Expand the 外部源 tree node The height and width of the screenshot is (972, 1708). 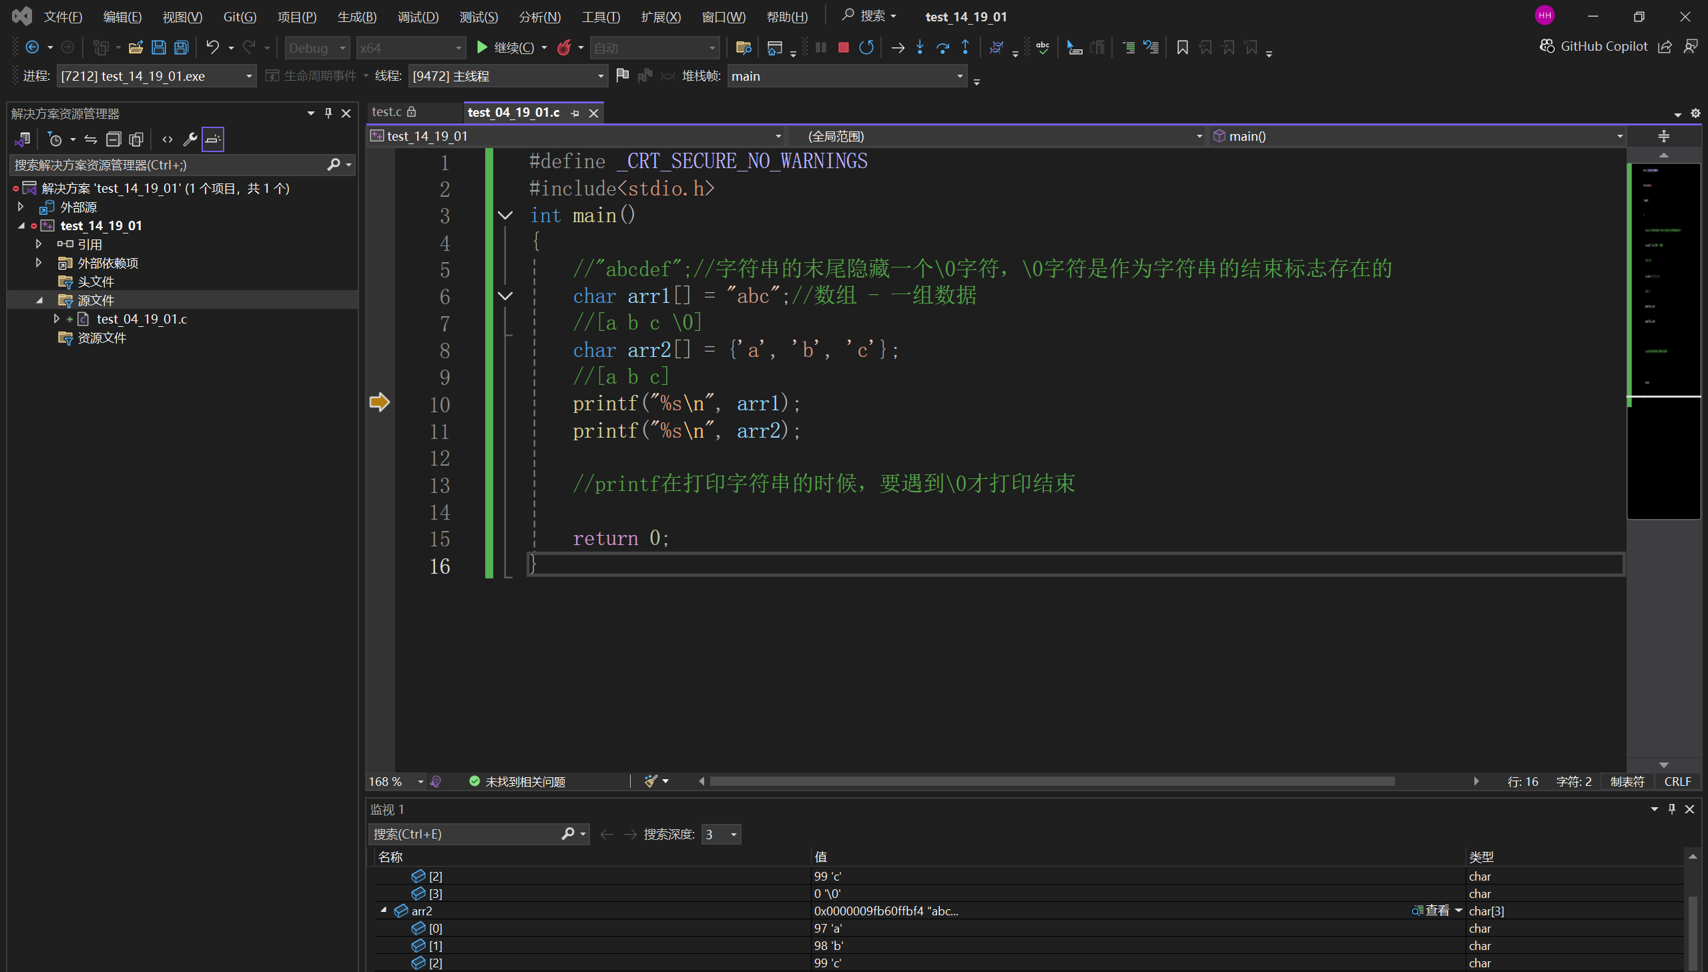click(x=21, y=207)
